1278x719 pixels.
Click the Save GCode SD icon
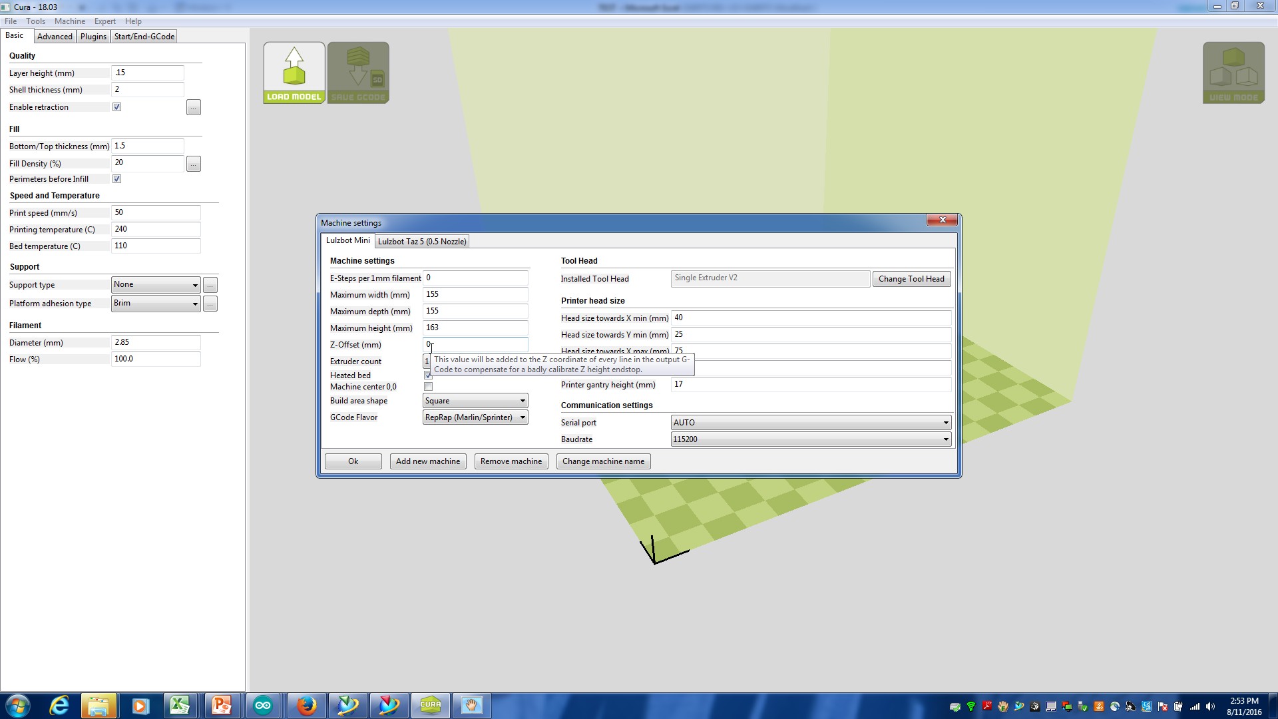click(x=358, y=73)
